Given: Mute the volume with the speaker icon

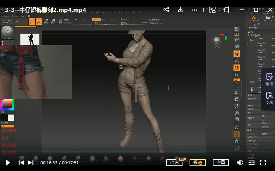Looking at the screenshot, I should pyautogui.click(x=240, y=163).
